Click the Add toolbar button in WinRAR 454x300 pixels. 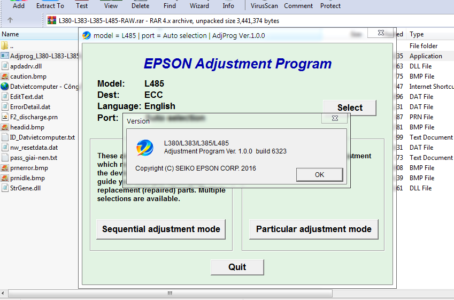coord(19,5)
